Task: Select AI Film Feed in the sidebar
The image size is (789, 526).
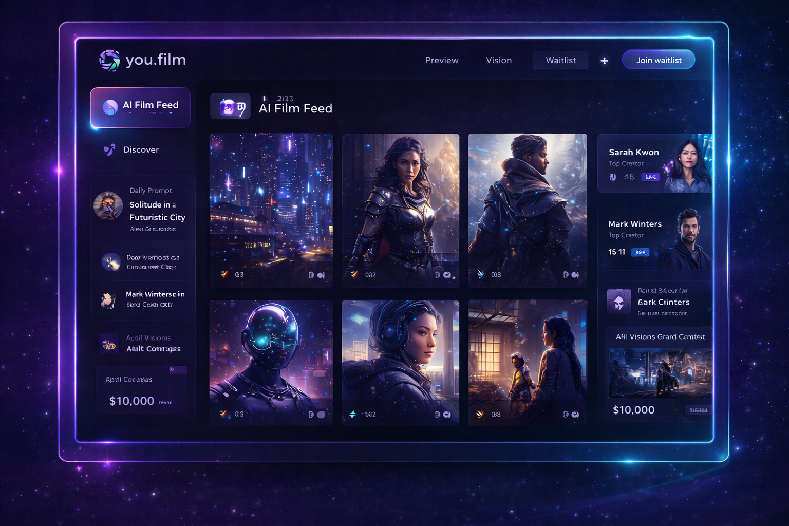Action: [140, 107]
